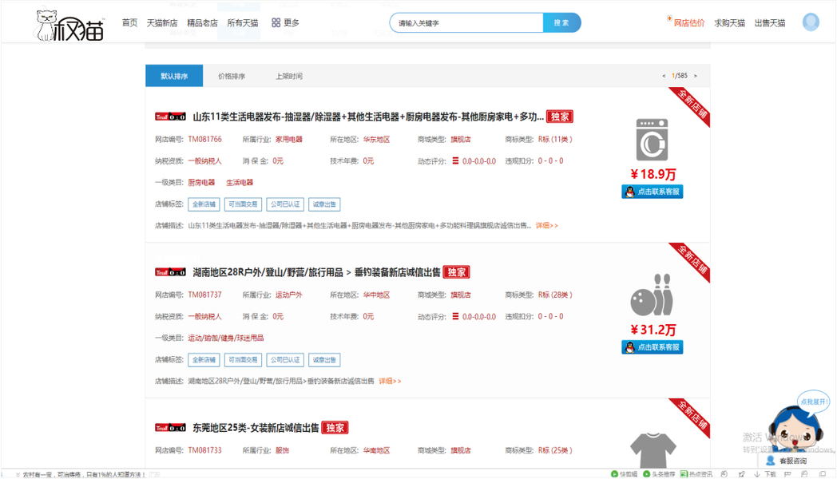Click the 点我展开 mascot bubble
The width and height of the screenshot is (837, 479).
814,402
